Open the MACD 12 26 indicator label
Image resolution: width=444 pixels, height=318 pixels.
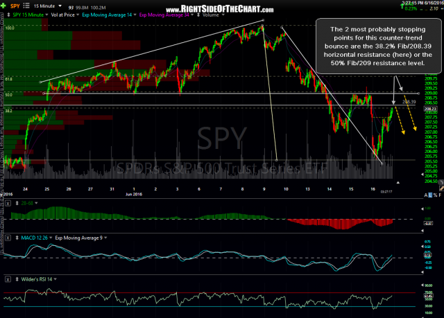point(34,238)
